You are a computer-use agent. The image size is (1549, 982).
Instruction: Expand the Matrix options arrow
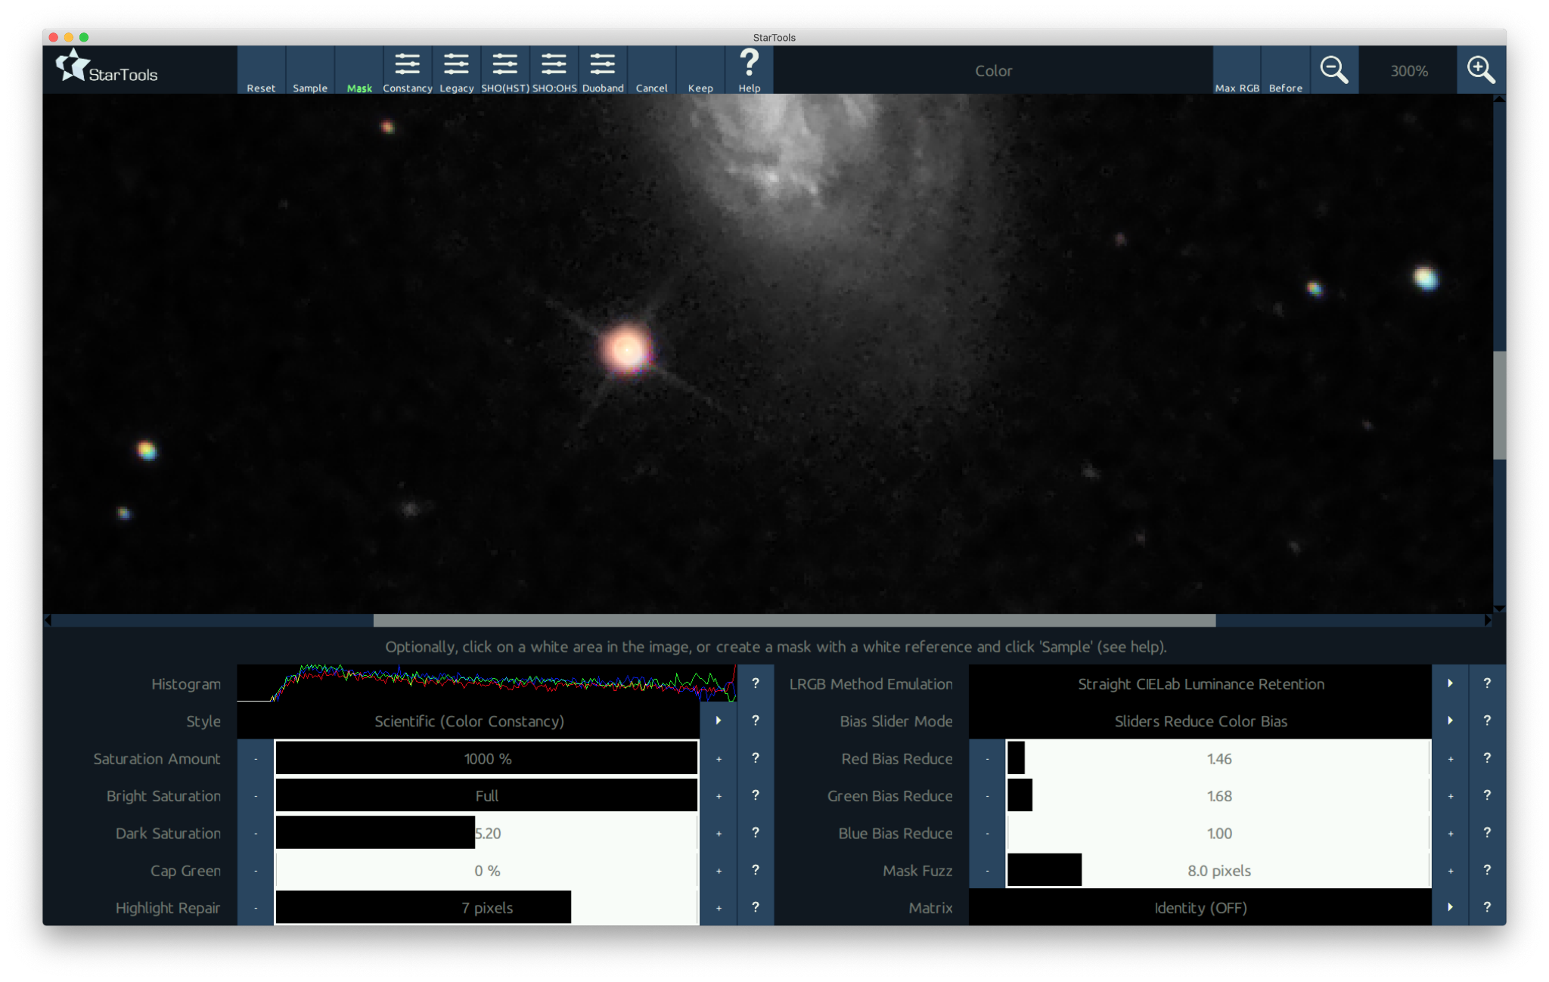[x=1450, y=907]
